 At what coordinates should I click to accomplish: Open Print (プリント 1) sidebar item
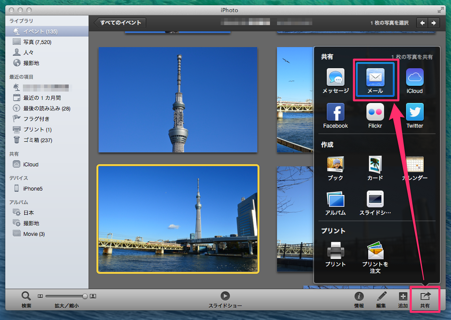click(47, 129)
